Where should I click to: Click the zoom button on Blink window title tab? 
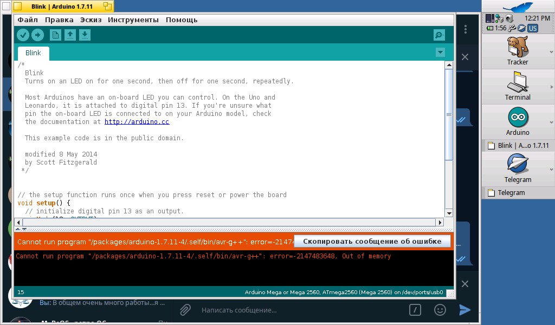point(108,6)
